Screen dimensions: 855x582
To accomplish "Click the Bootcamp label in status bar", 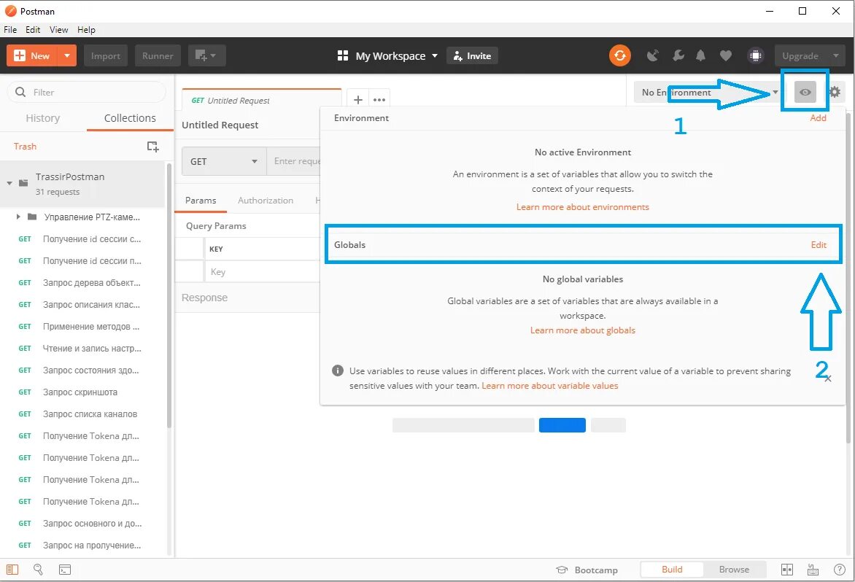I will [x=596, y=570].
